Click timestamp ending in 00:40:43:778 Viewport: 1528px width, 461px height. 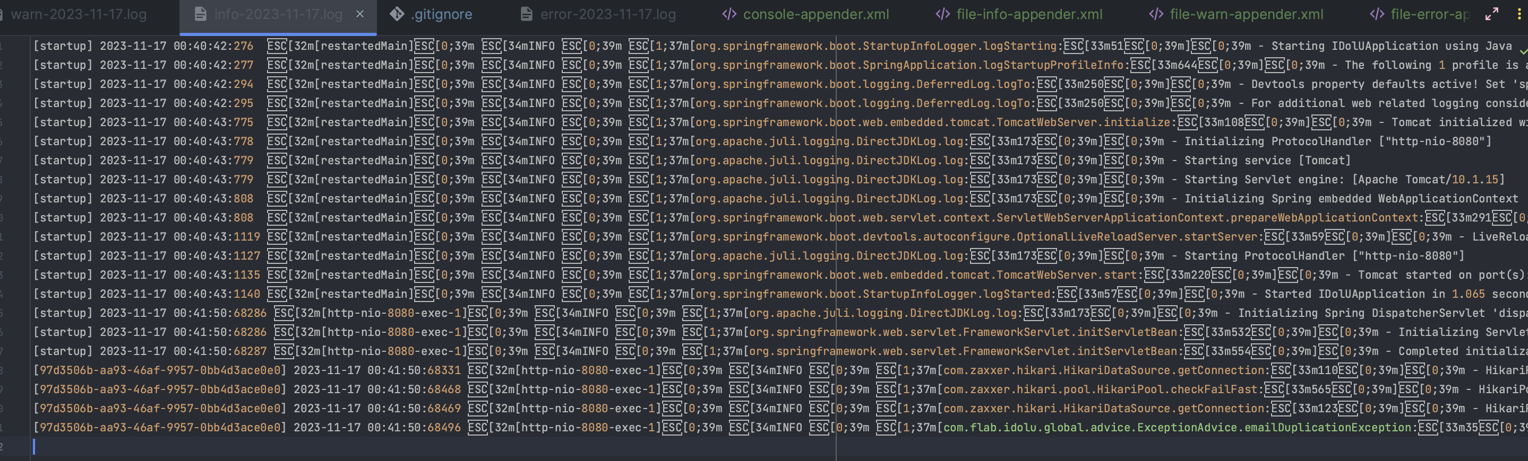click(176, 141)
